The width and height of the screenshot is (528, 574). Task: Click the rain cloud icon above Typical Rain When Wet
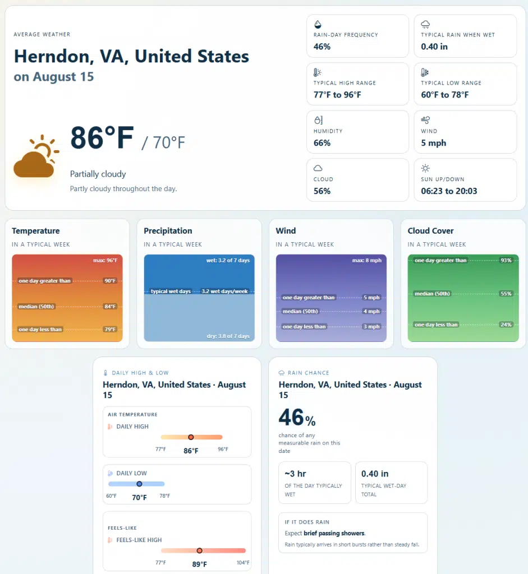click(x=425, y=25)
